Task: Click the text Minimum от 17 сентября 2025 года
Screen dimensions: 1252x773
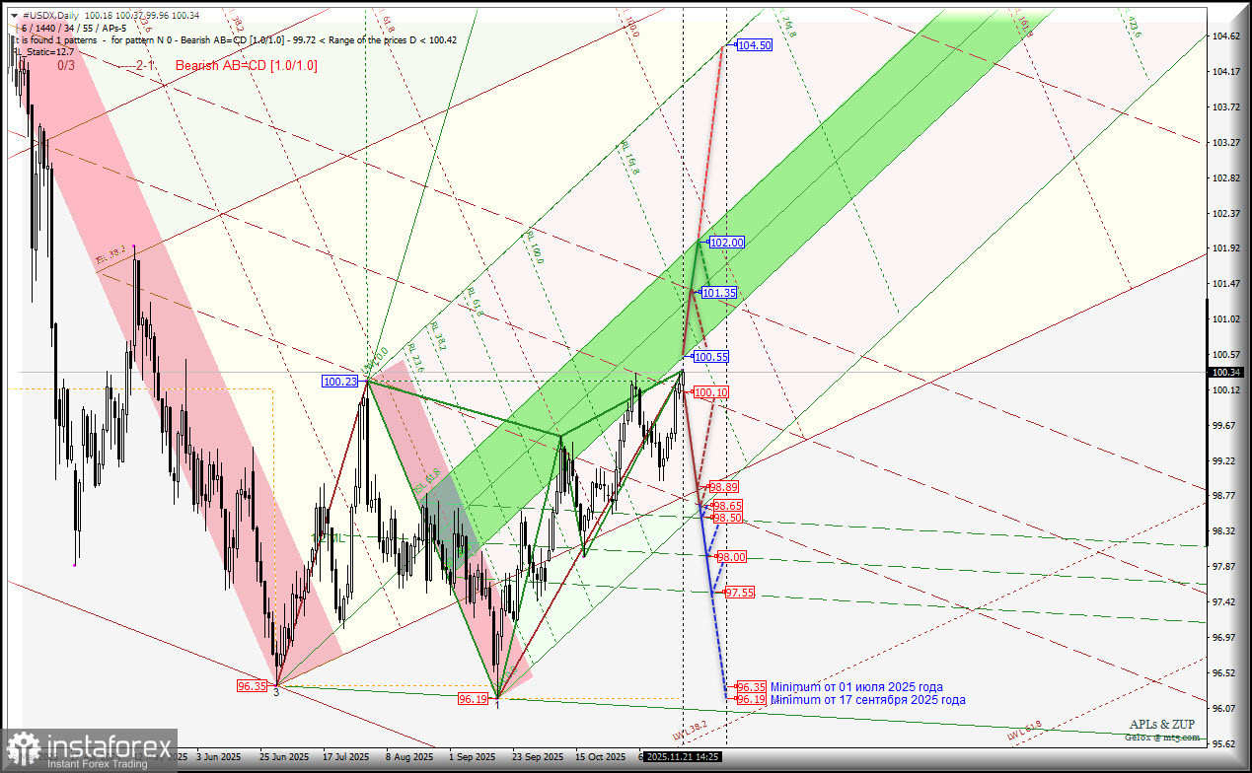Action: 868,700
